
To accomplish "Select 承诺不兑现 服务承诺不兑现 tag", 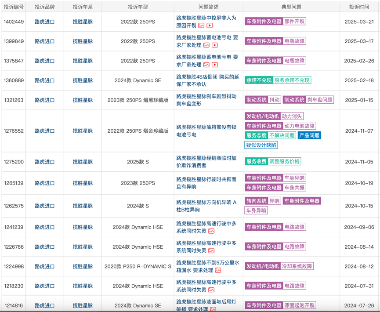I will click(x=278, y=80).
